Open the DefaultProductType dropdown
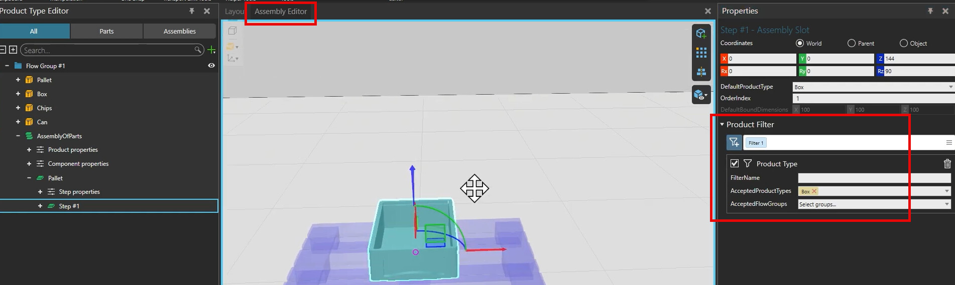 coord(873,87)
